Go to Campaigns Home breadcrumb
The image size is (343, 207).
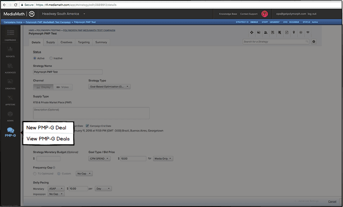pyautogui.click(x=13, y=22)
